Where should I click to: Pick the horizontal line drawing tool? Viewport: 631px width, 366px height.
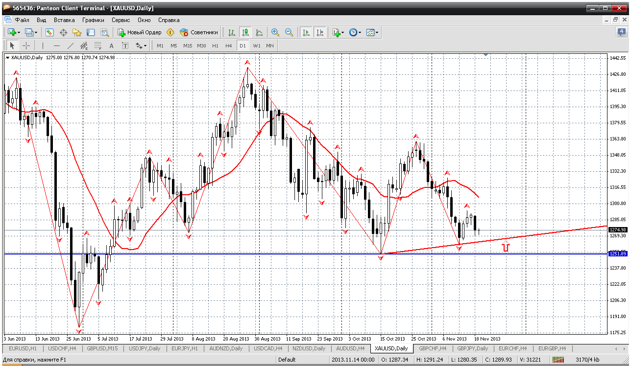coord(56,46)
